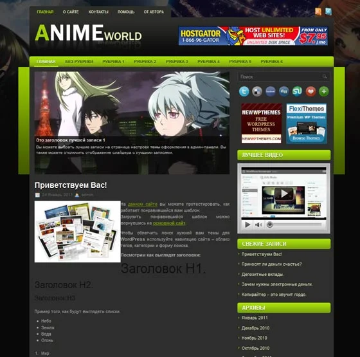Open recent post Депозитные вклады
The height and width of the screenshot is (357, 360).
pyautogui.click(x=263, y=274)
